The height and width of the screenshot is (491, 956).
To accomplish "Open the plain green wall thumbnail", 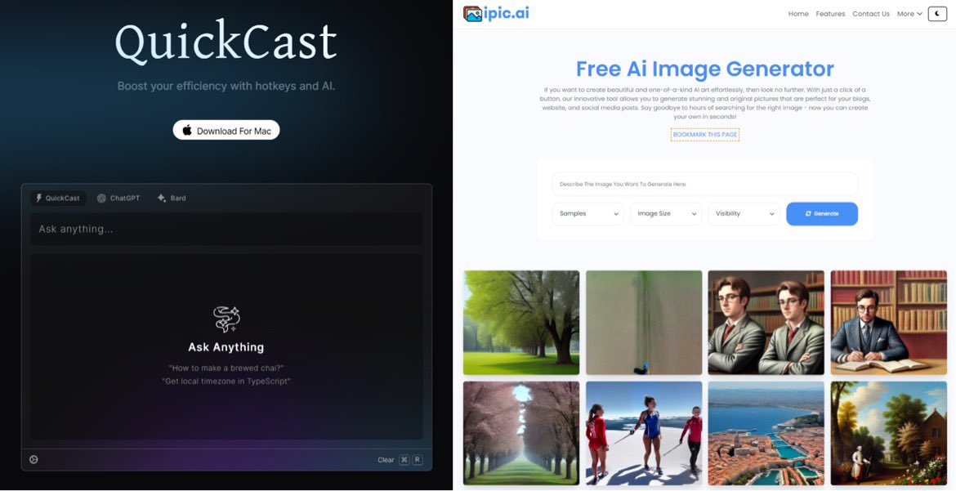I will (644, 323).
